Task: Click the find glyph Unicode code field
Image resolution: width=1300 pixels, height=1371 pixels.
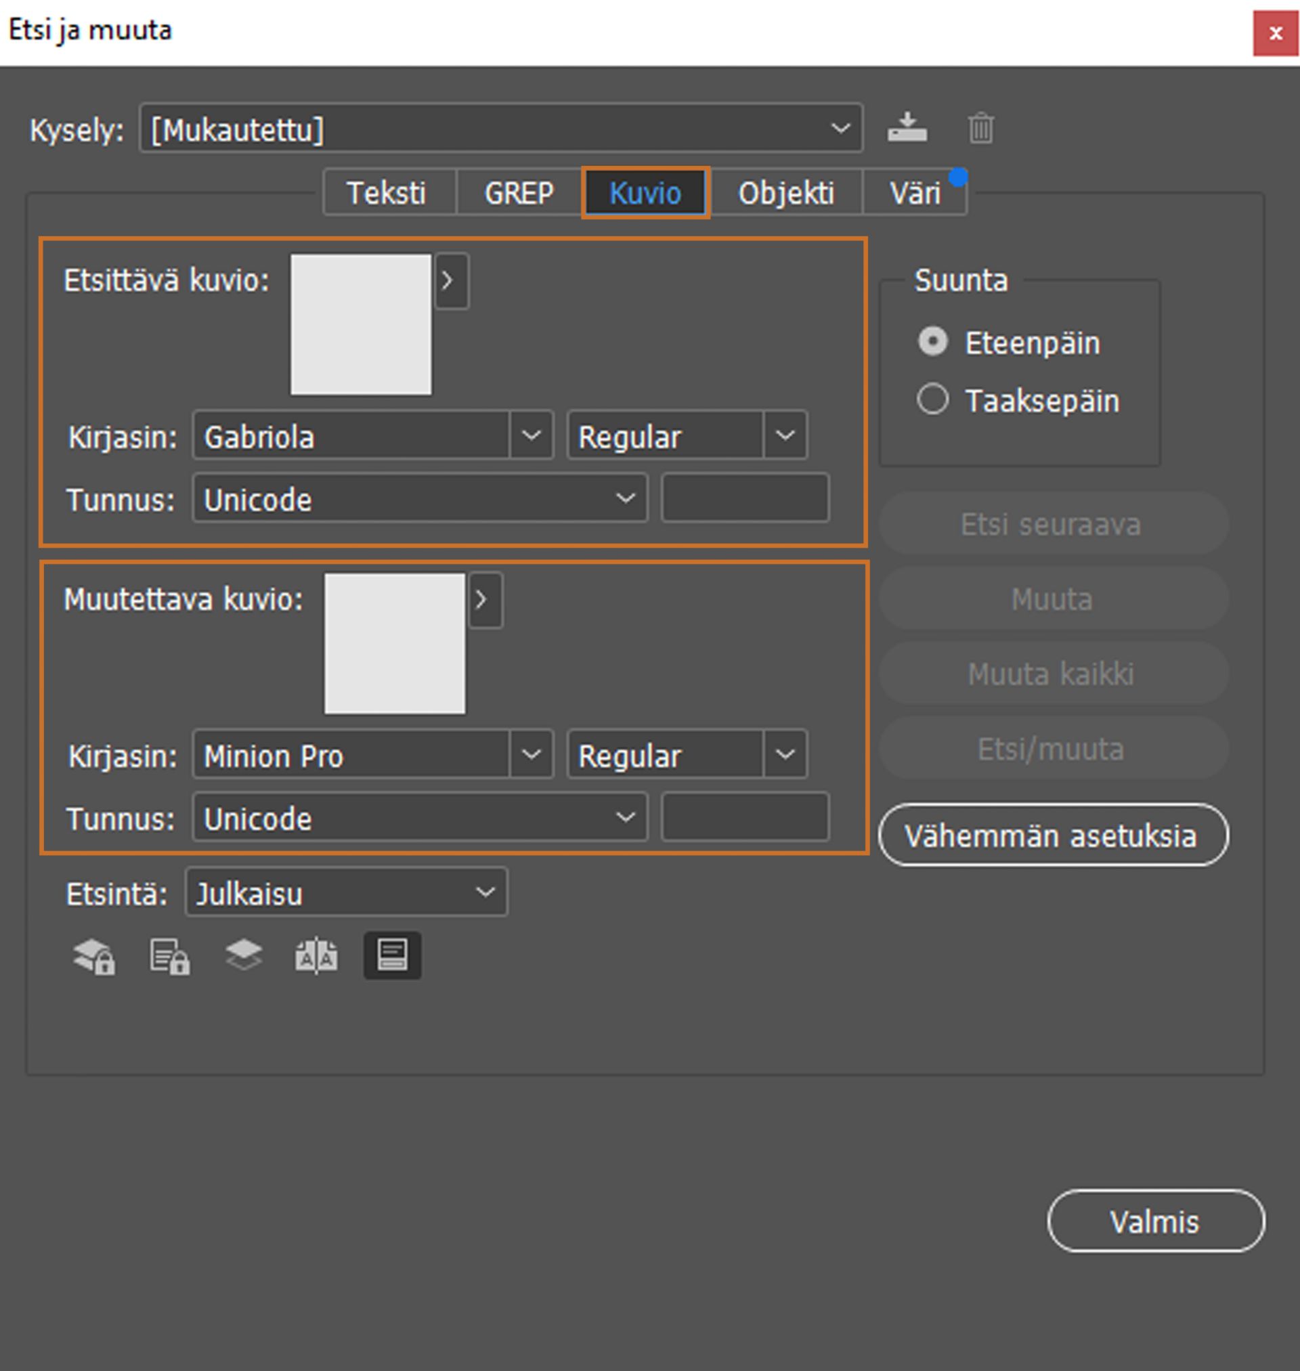Action: click(x=745, y=499)
